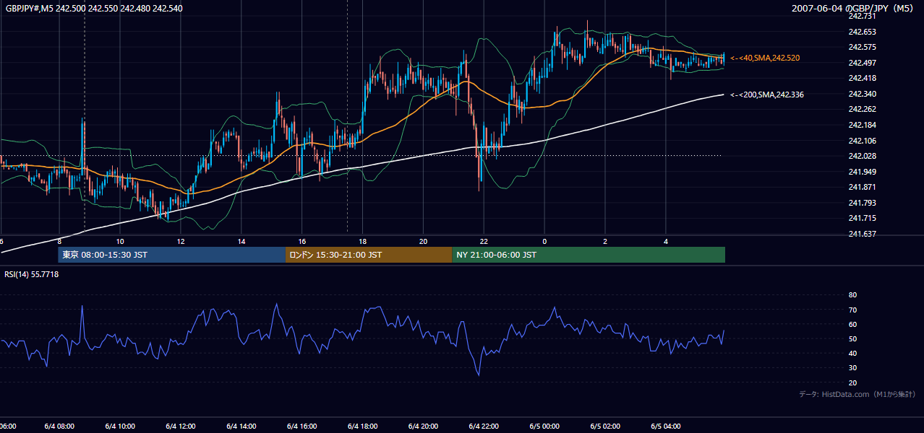
Task: Click the 242.575 price axis label
Action: [x=862, y=47]
